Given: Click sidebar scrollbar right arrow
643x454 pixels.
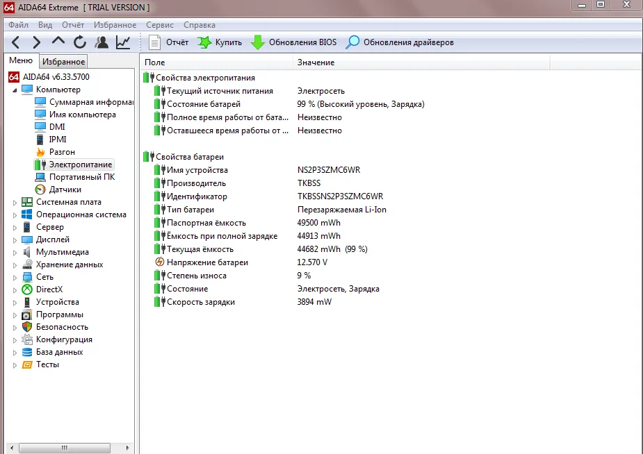Looking at the screenshot, I should coord(127,448).
